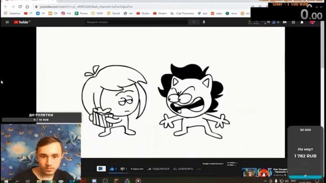The height and width of the screenshot is (183, 326).
Task: Show hidden system tray icons
Action: point(265,181)
